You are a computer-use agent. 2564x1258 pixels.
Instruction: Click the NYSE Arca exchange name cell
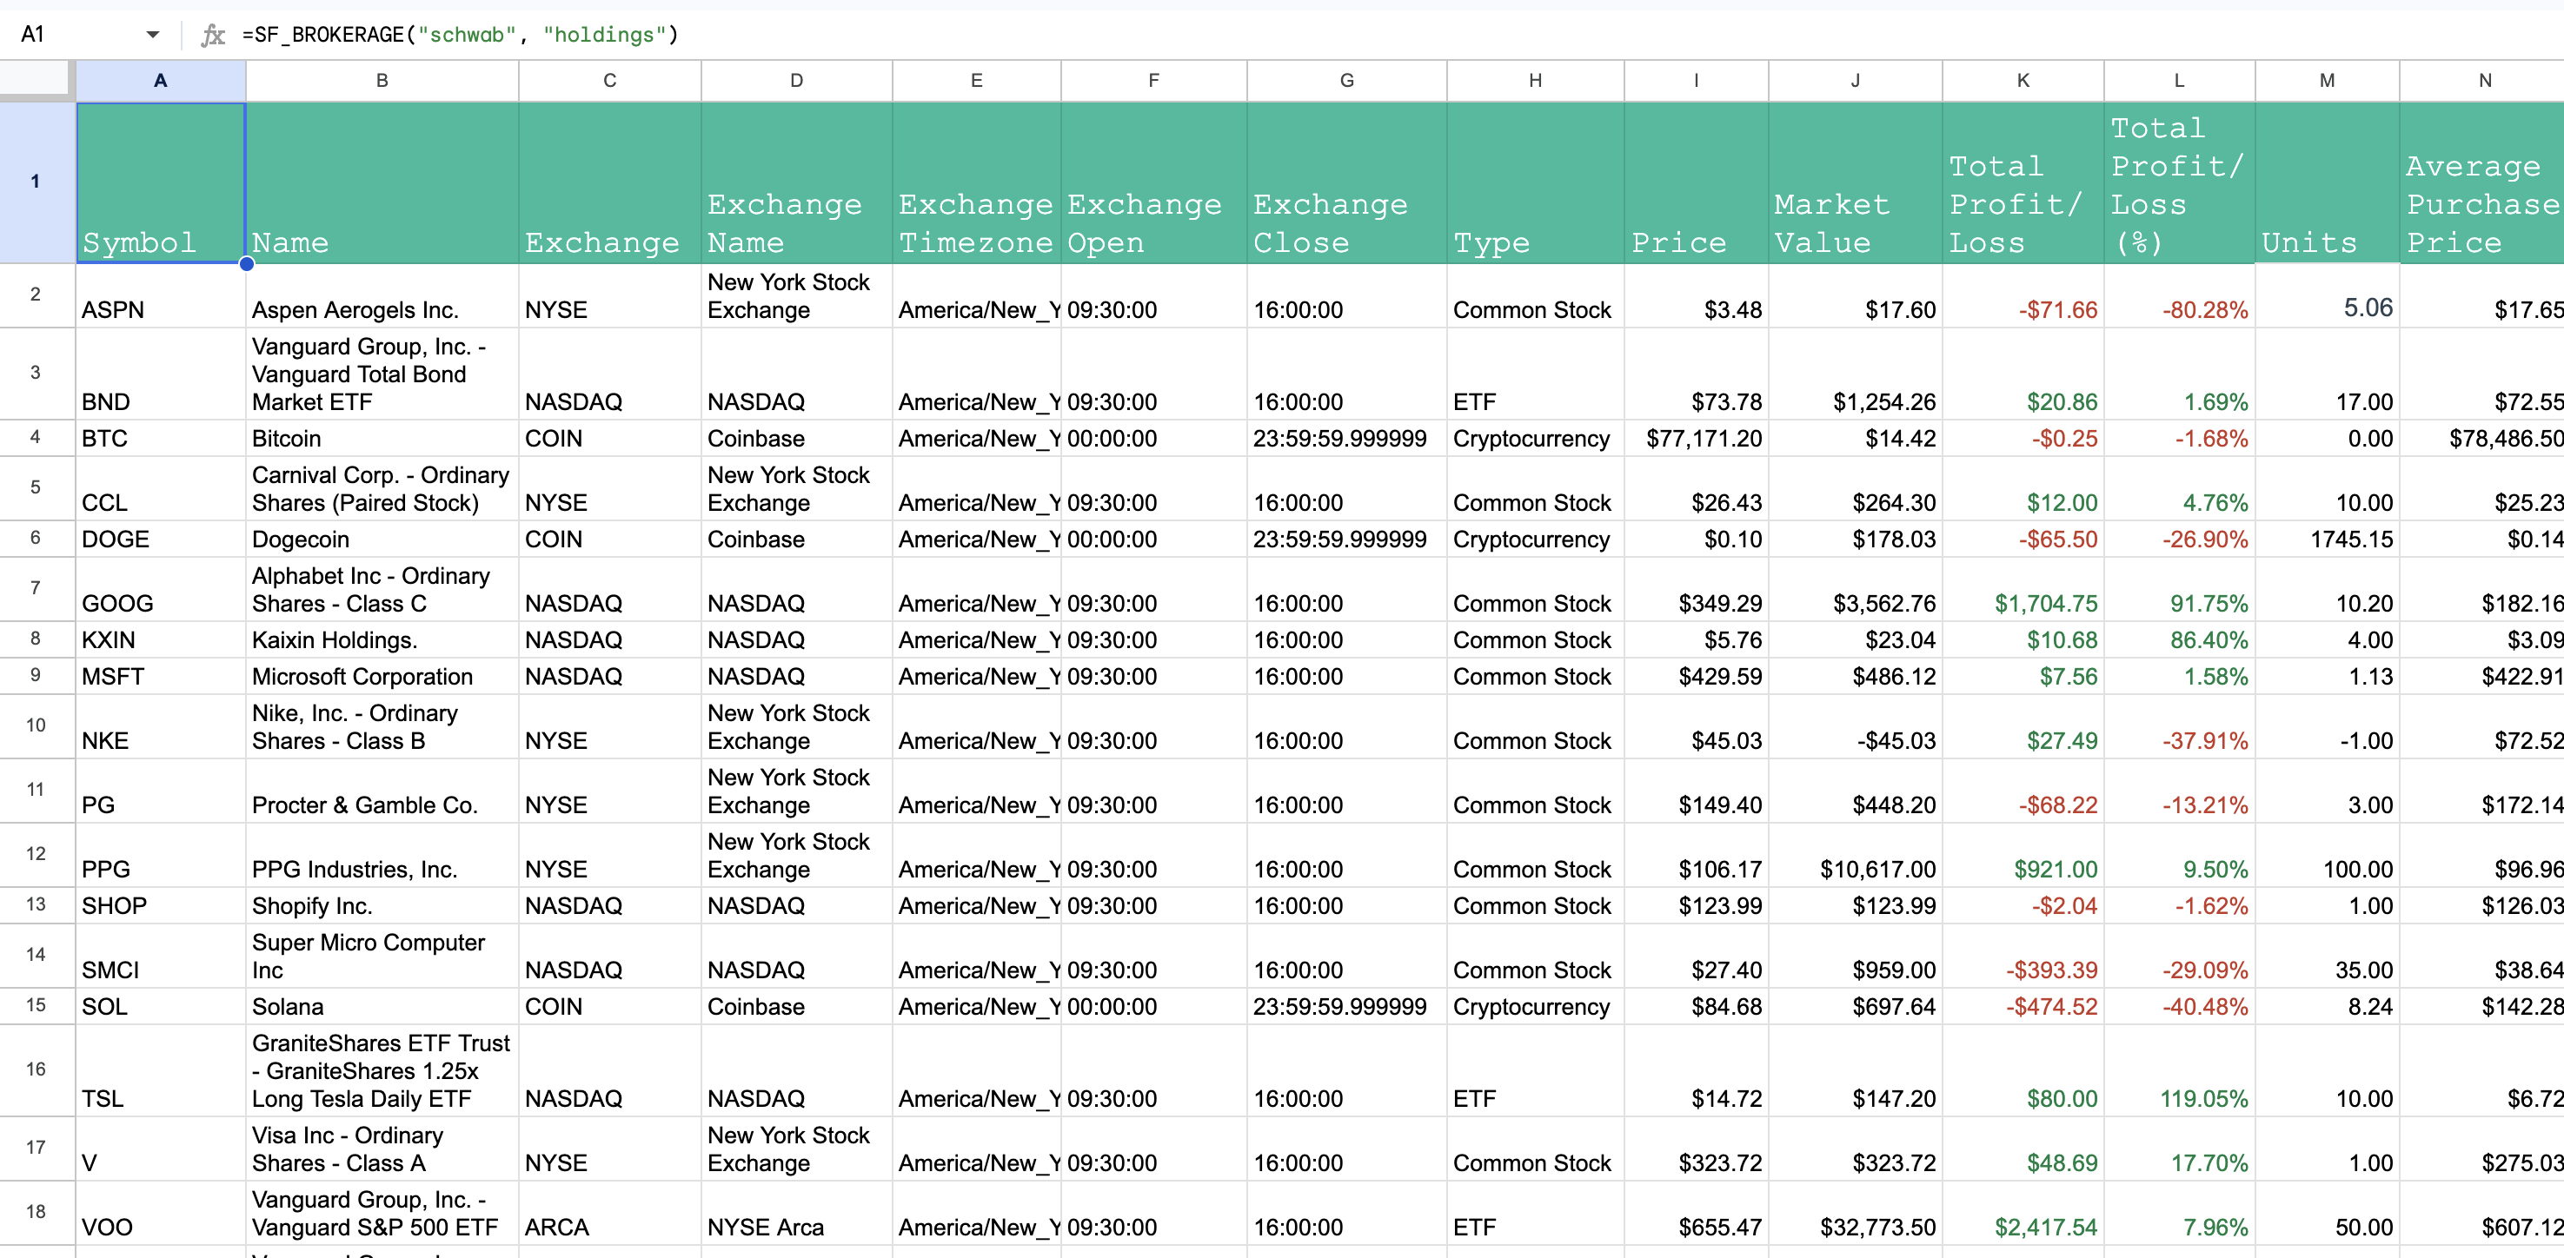point(796,1213)
